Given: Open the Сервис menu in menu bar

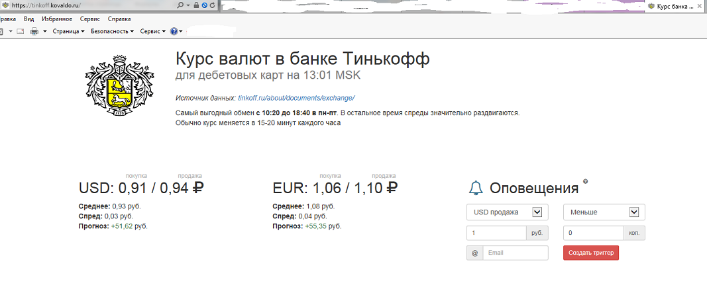Looking at the screenshot, I should [90, 19].
